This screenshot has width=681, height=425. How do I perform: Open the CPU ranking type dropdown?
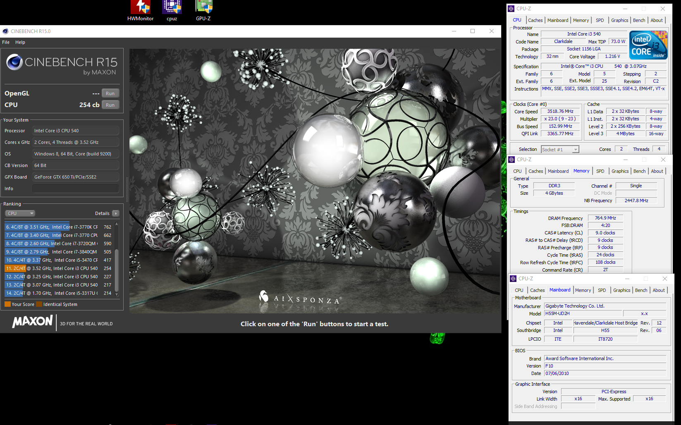click(x=20, y=213)
